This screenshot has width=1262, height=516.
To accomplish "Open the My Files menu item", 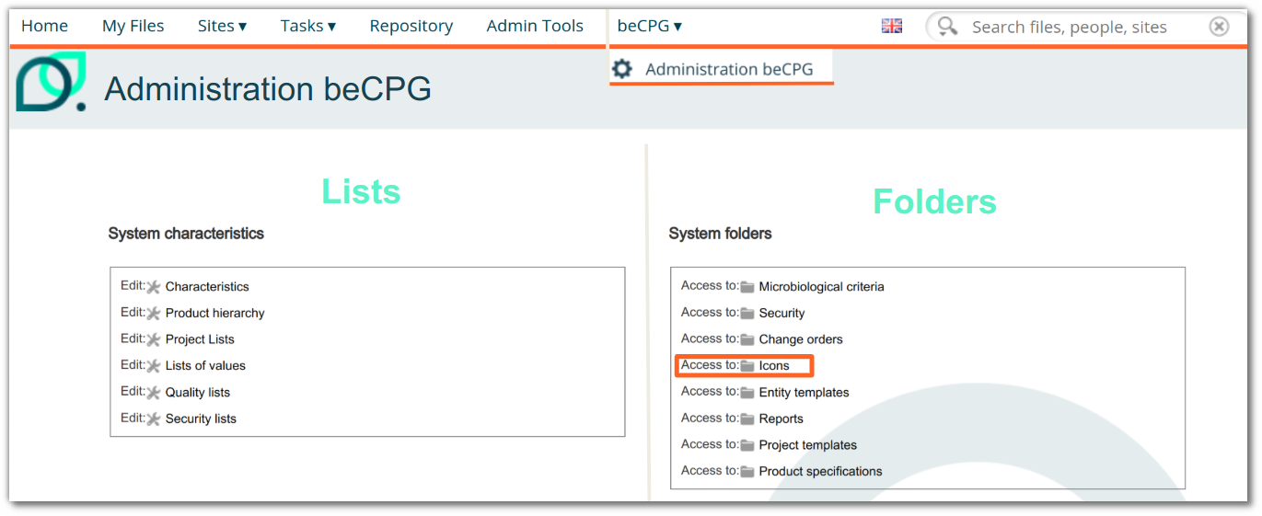I will click(133, 27).
